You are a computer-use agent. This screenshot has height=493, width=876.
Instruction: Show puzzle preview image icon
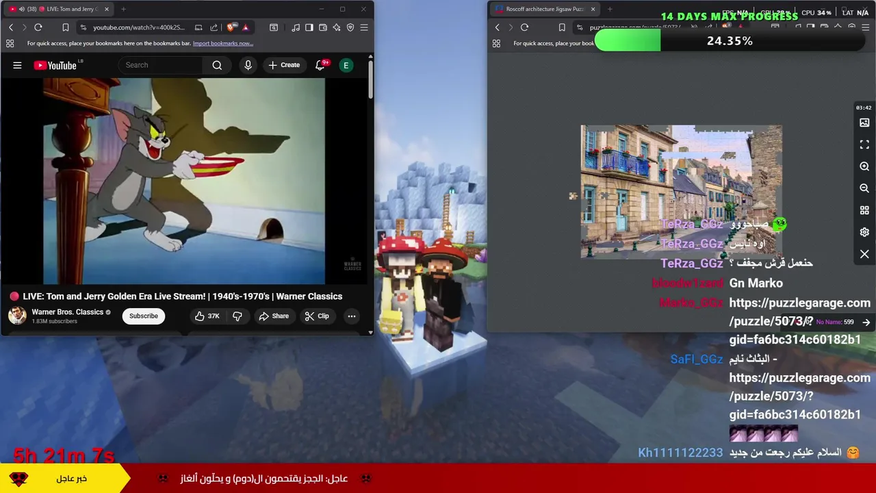[864, 123]
